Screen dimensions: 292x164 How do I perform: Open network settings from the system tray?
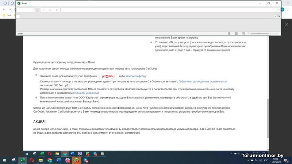[x=260, y=160]
